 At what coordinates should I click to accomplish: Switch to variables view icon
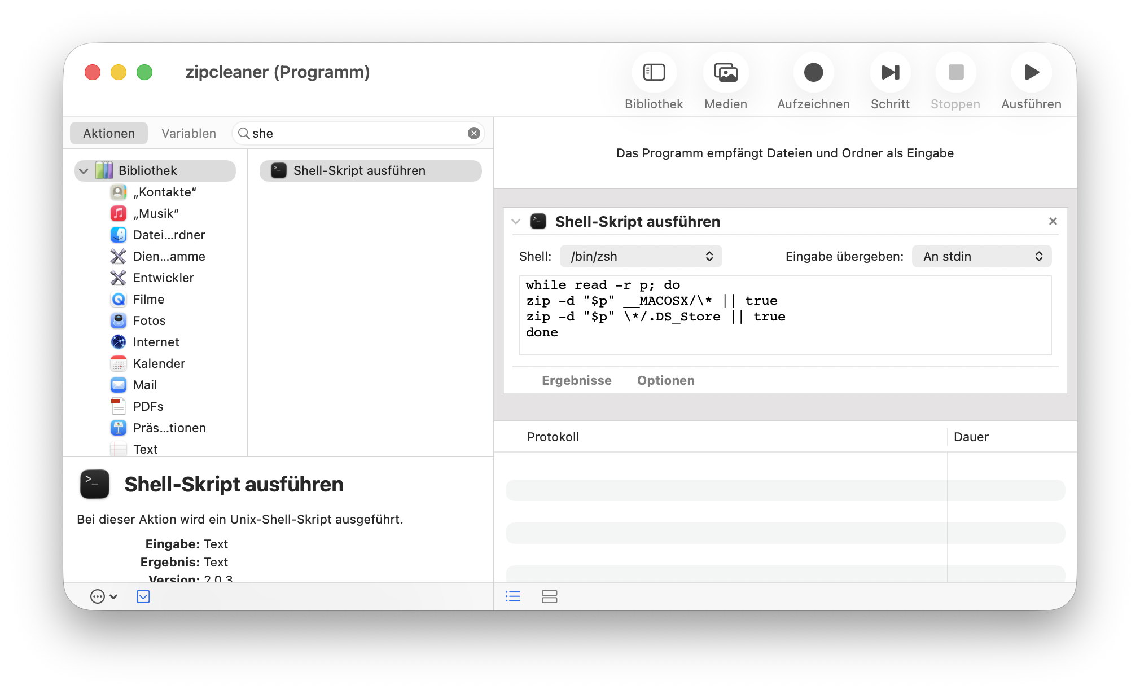pyautogui.click(x=549, y=596)
